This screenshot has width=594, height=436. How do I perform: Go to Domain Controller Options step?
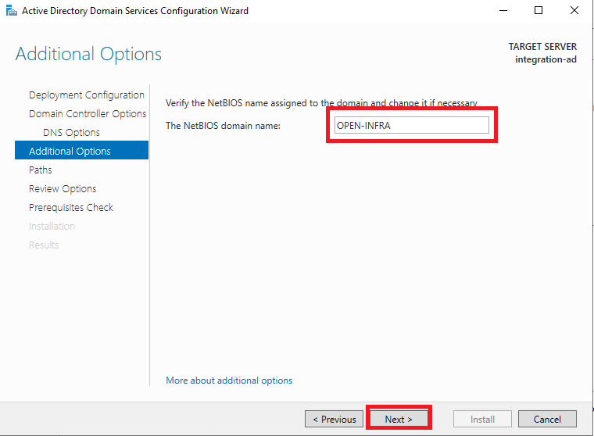tap(88, 113)
